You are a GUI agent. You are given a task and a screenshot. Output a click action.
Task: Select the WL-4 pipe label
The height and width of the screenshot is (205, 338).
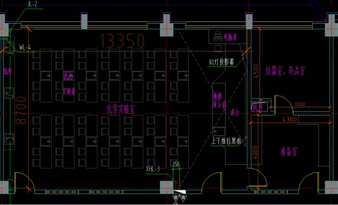(x=25, y=47)
